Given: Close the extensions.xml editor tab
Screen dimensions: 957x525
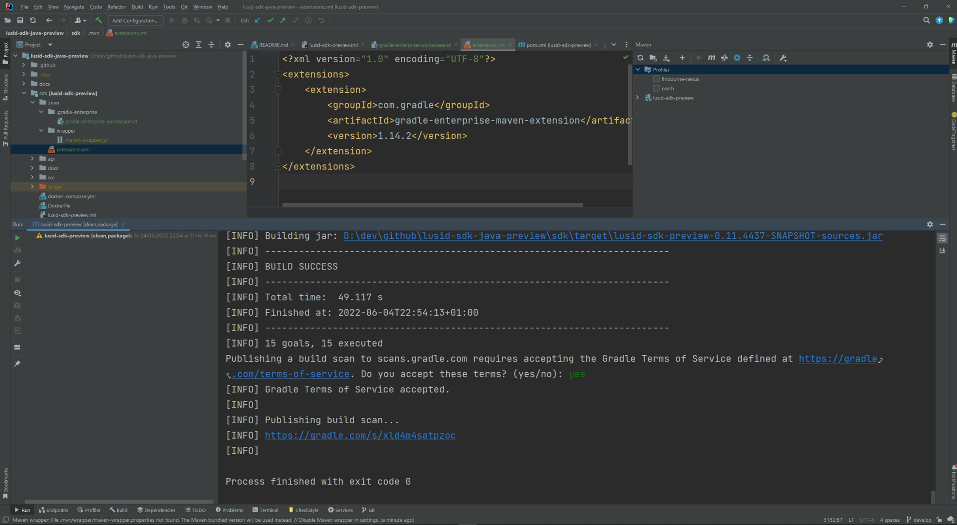Looking at the screenshot, I should pyautogui.click(x=510, y=45).
